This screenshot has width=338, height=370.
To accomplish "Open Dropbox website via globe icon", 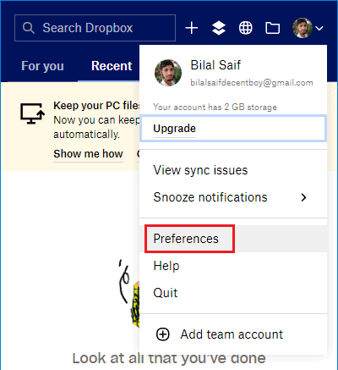I will pyautogui.click(x=246, y=28).
